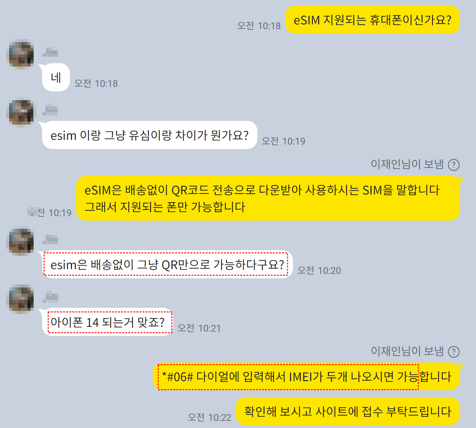
Task: Click the 네 reply bubble
Action: click(56, 77)
